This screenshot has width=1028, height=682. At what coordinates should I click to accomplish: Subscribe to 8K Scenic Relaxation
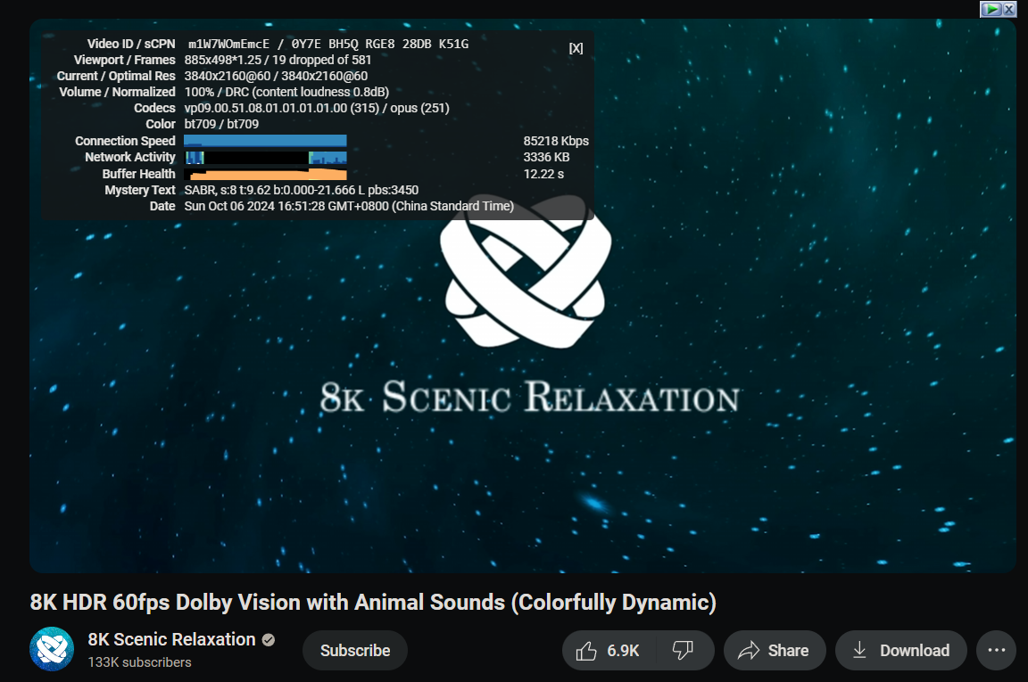tap(354, 651)
